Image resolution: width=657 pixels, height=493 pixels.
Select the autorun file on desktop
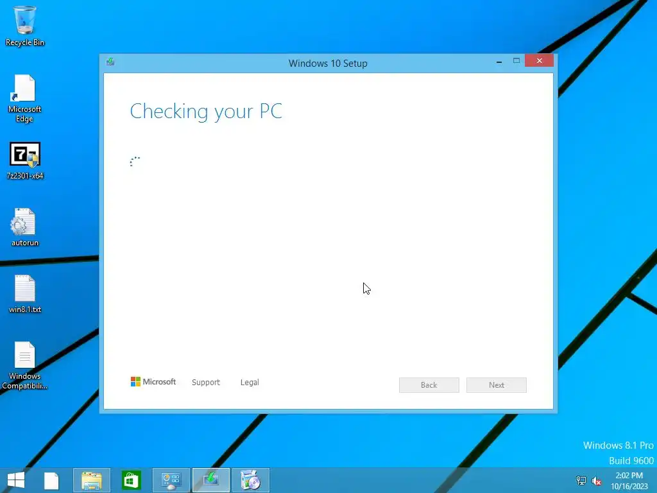25,227
